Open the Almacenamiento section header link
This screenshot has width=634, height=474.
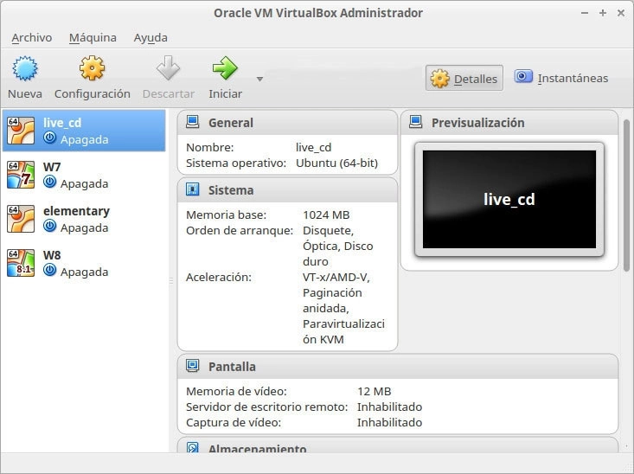pyautogui.click(x=257, y=448)
